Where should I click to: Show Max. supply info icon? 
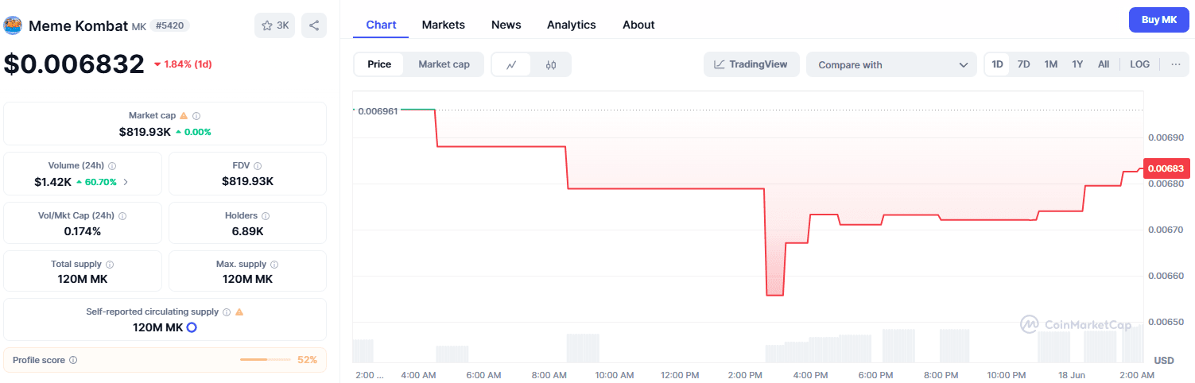pos(274,265)
